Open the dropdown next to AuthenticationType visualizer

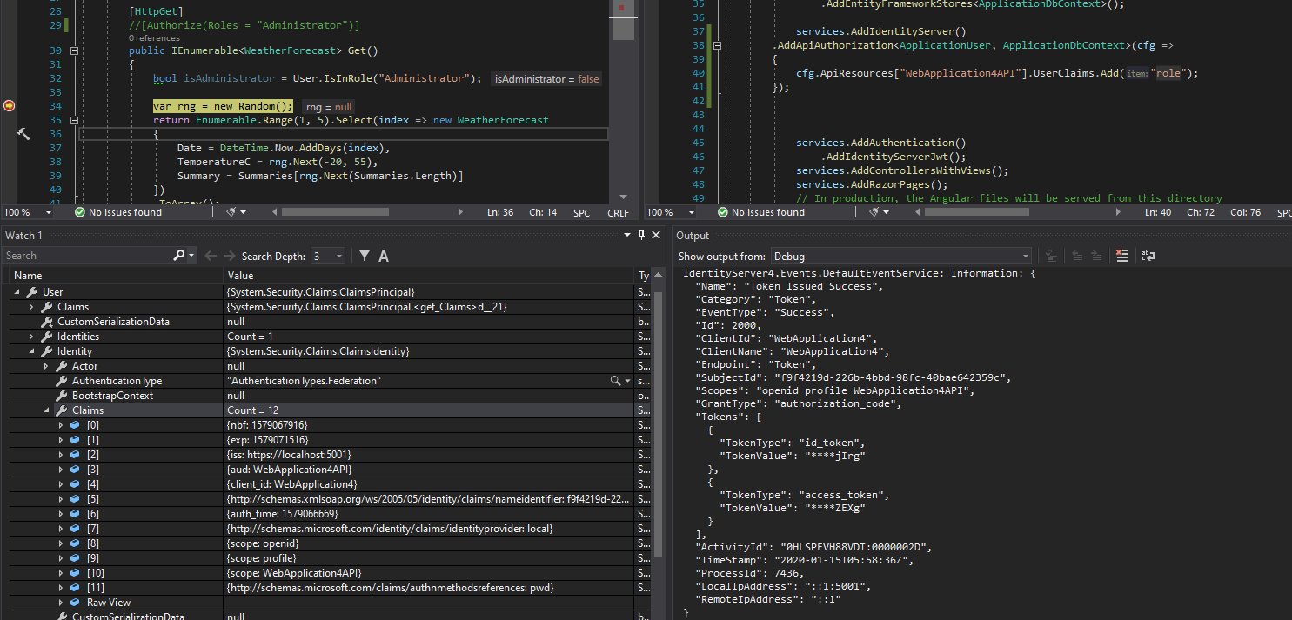point(628,381)
